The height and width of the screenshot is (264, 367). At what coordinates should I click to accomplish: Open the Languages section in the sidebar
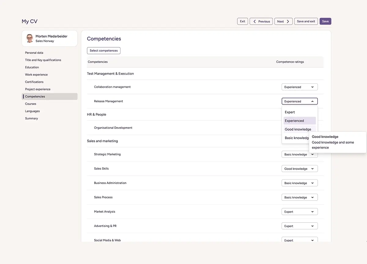(32, 111)
